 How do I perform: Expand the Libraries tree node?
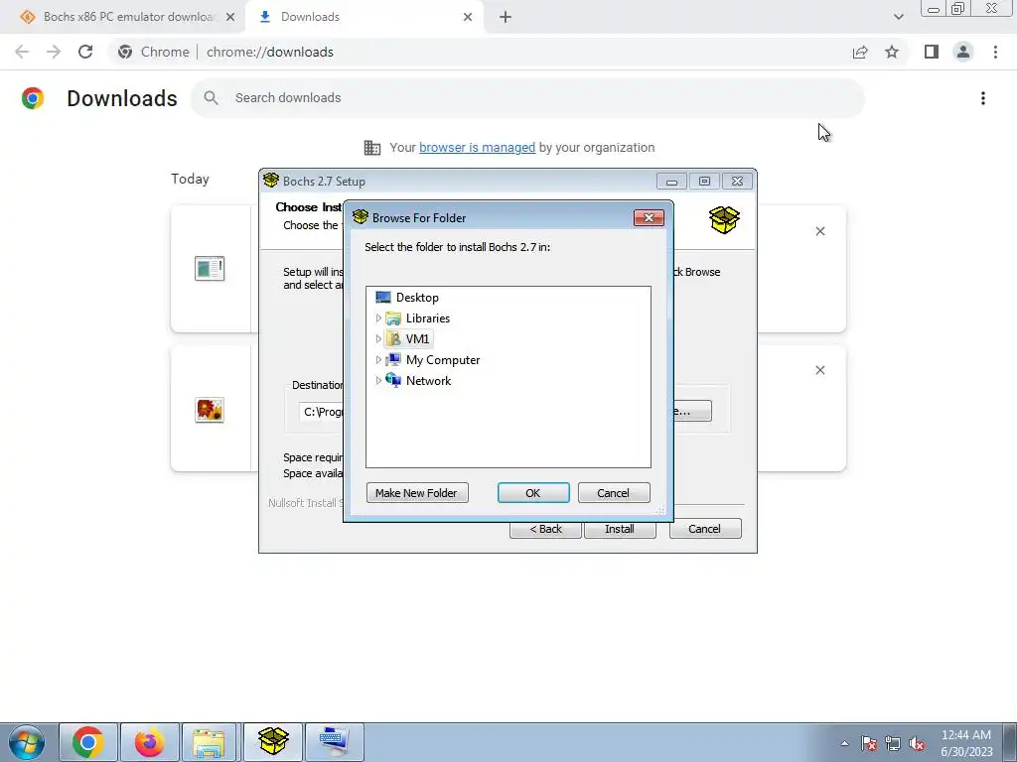378,318
